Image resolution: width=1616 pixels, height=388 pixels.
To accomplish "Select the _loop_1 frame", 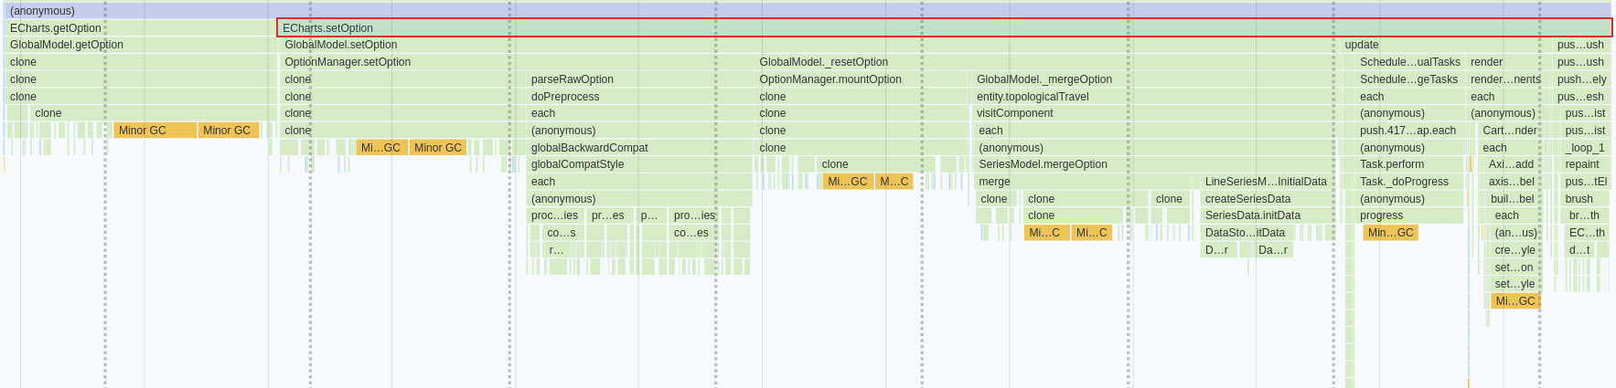I will [x=1584, y=148].
